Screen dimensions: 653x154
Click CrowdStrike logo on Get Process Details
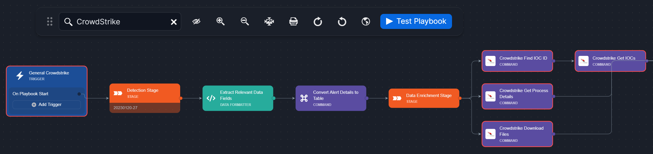490,96
